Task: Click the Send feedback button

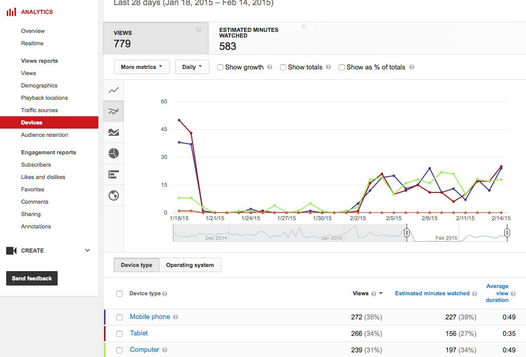Action: 31,278
